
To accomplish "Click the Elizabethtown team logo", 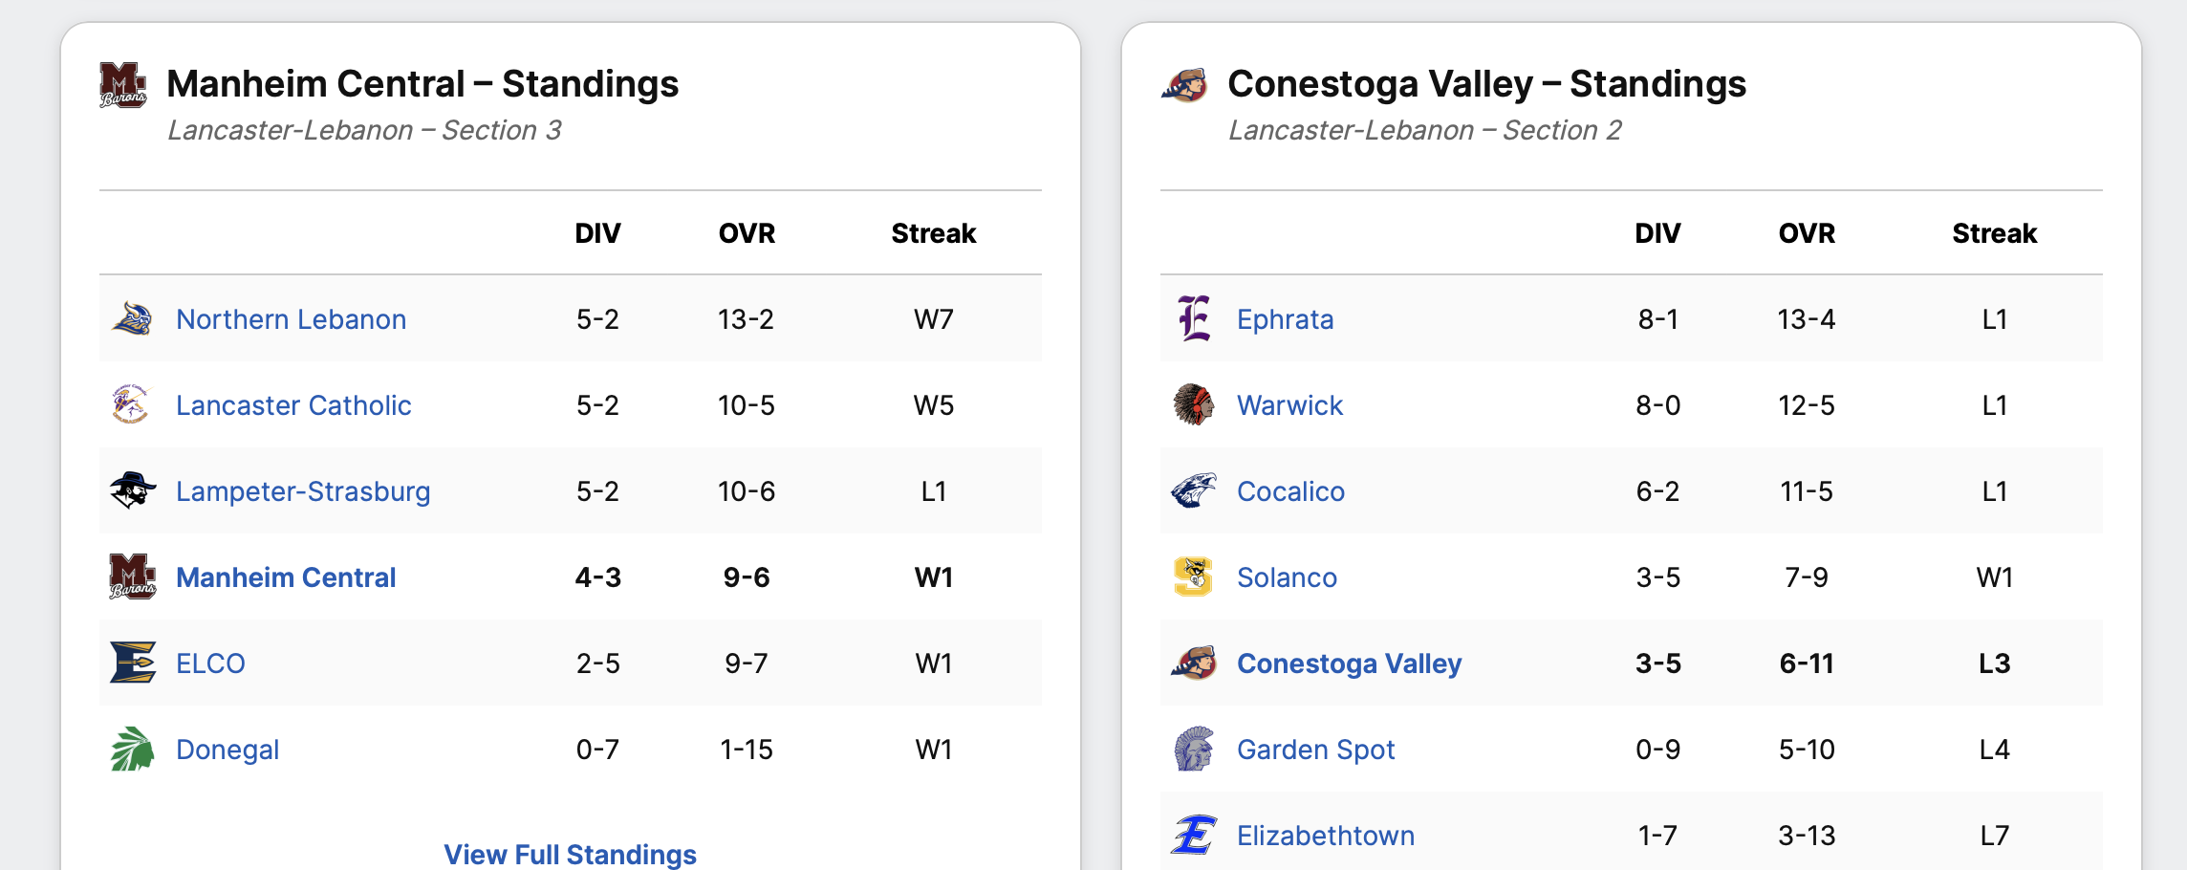I will click(x=1193, y=835).
